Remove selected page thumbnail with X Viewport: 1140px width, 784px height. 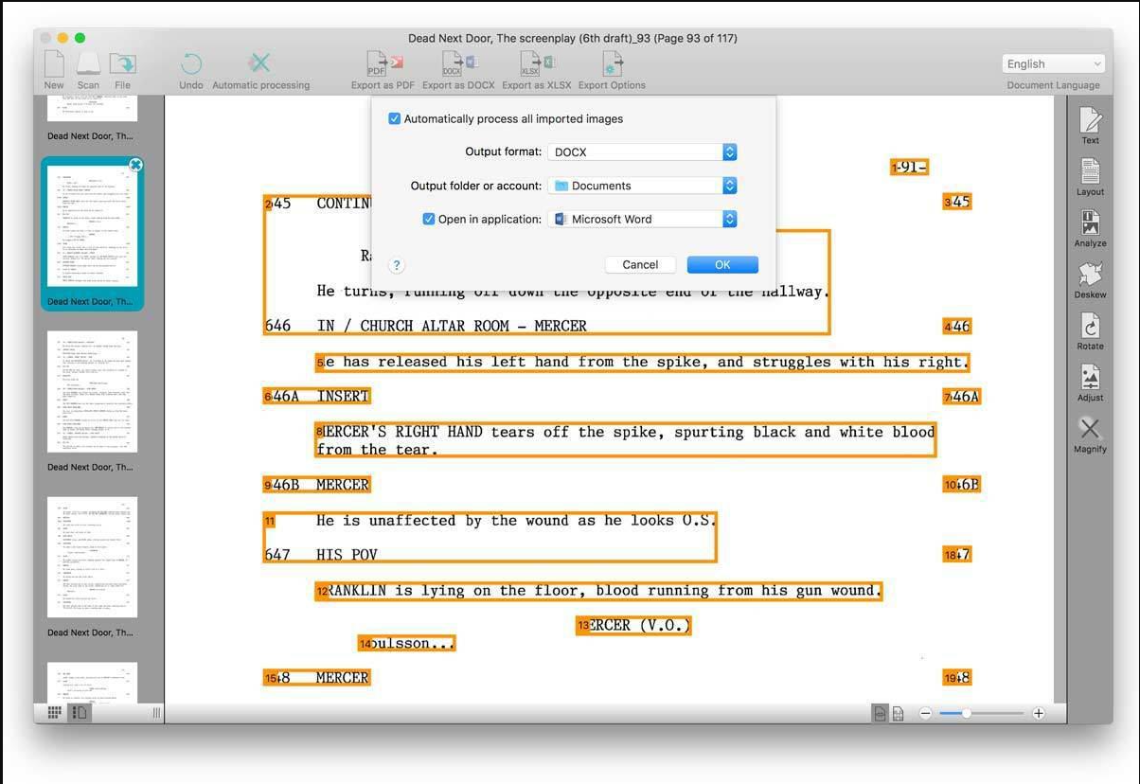tap(135, 165)
